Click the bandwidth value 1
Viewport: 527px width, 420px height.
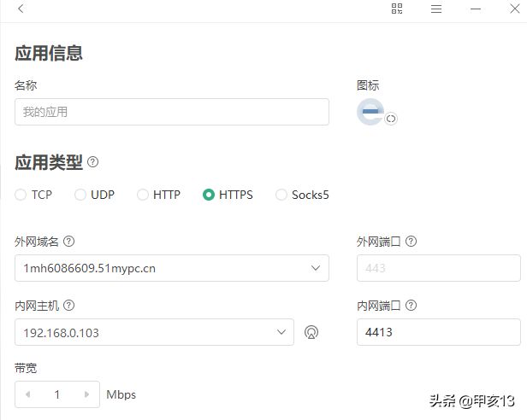pyautogui.click(x=57, y=394)
